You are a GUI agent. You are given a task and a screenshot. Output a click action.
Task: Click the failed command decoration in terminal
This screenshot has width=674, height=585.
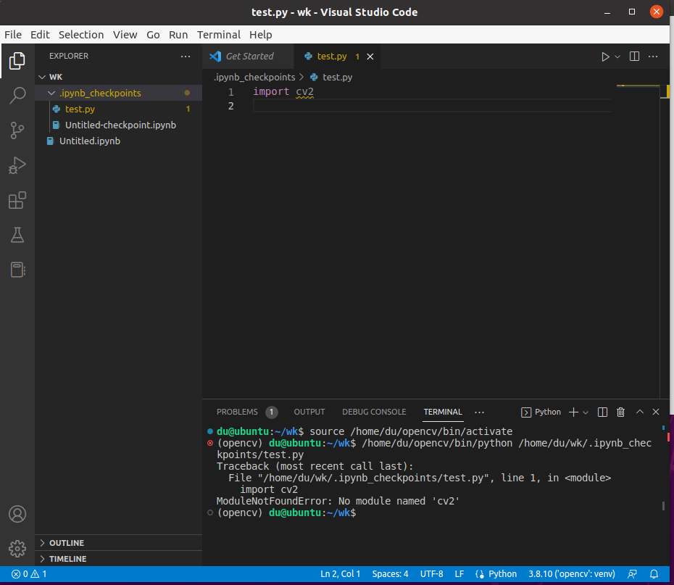pos(210,443)
